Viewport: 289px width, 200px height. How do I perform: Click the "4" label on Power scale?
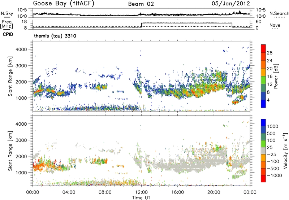[268, 100]
